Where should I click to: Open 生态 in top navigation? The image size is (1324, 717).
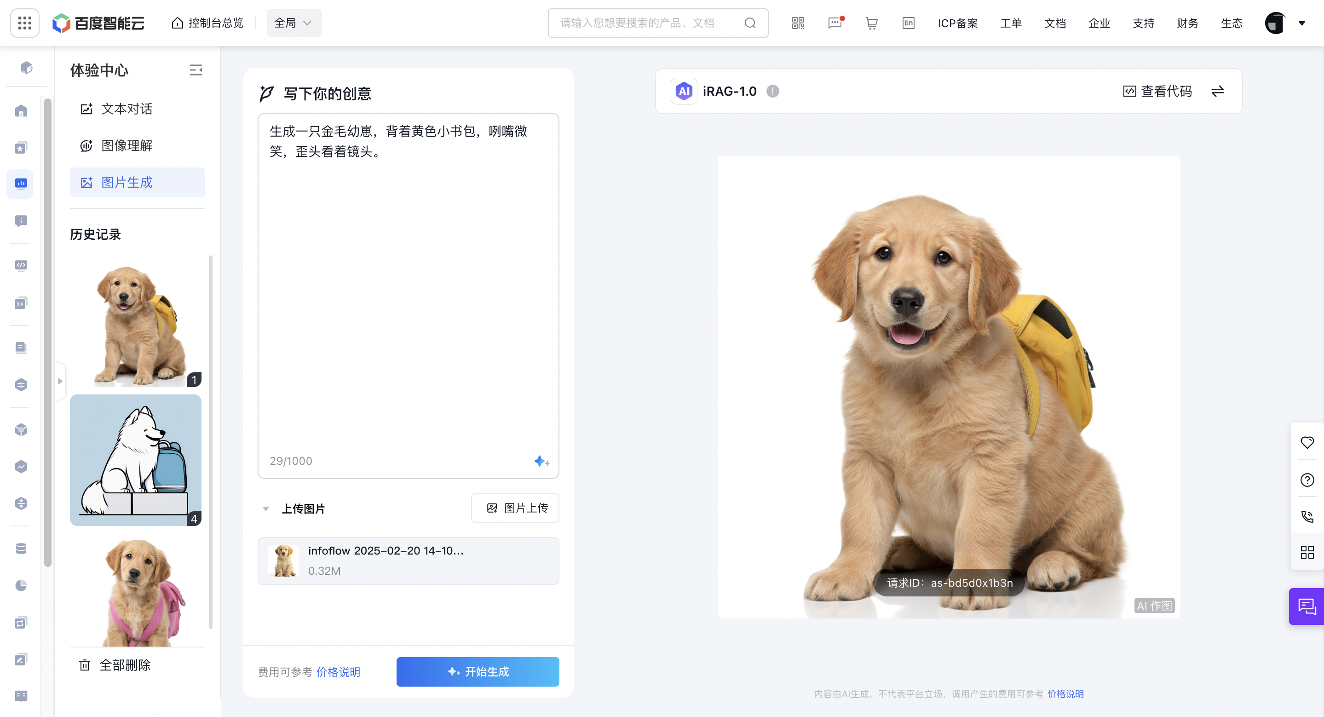(1232, 23)
